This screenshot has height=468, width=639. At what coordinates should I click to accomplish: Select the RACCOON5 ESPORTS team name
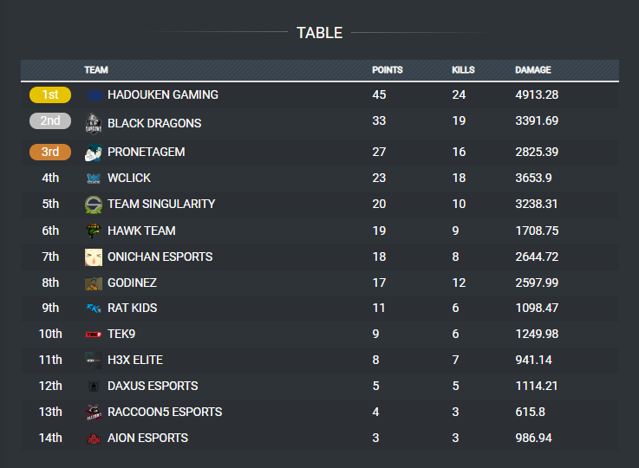pos(165,413)
